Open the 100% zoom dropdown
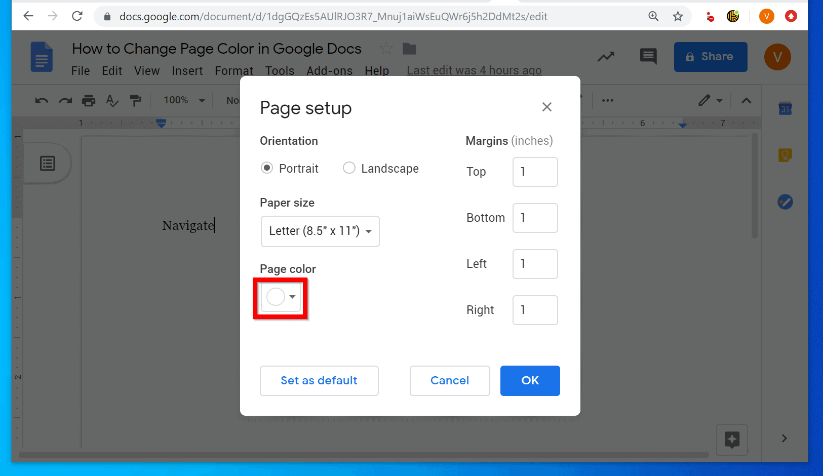Screen dimensions: 823x476 tap(184, 100)
